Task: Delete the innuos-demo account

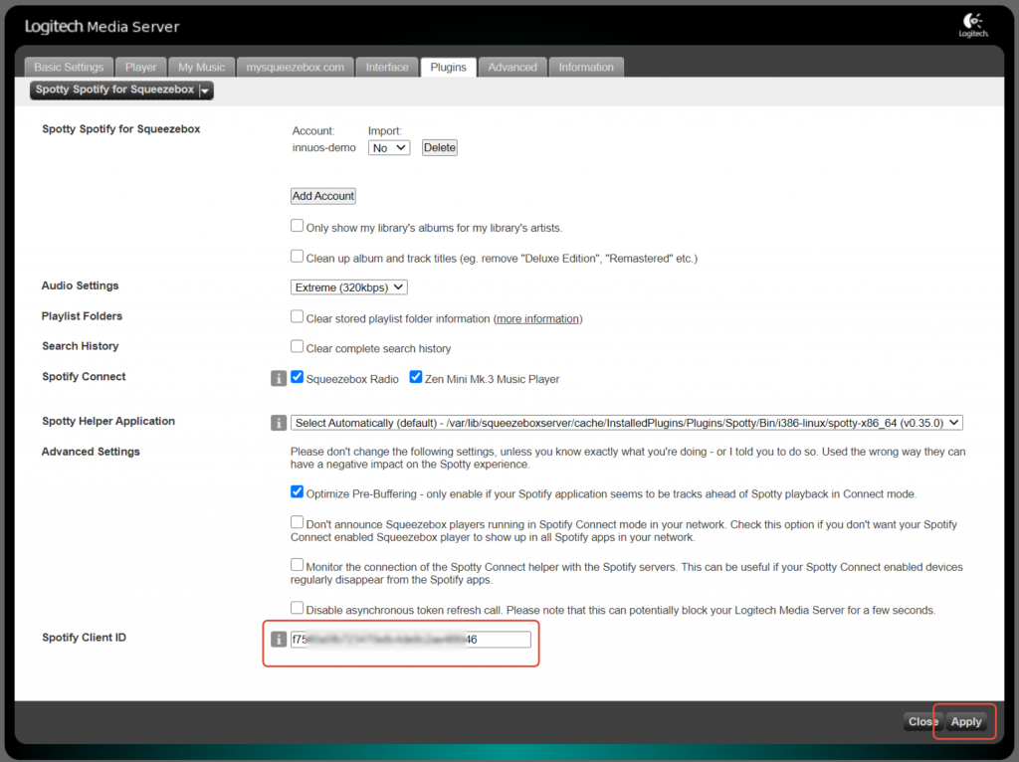Action: pos(439,148)
